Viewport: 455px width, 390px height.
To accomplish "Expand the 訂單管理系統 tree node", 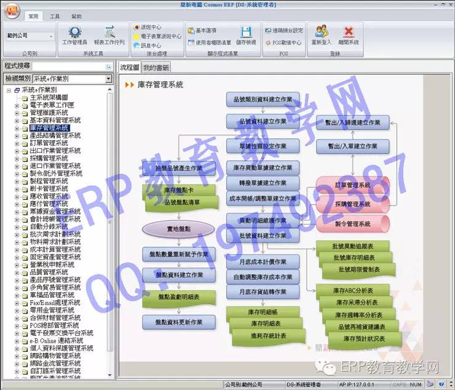I will pos(17,143).
